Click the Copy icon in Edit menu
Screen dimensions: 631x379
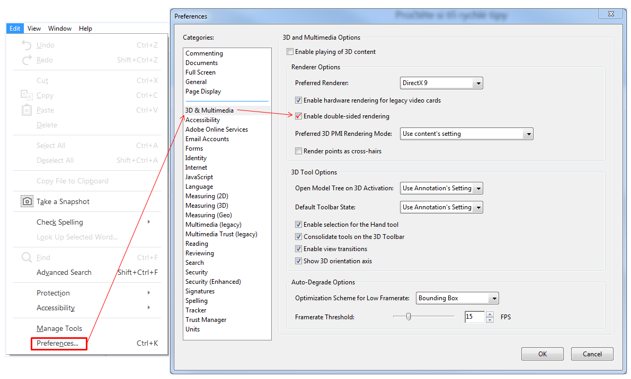(x=26, y=95)
